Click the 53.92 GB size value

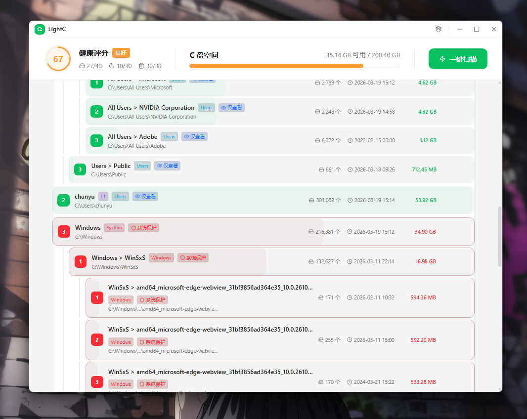pyautogui.click(x=426, y=200)
